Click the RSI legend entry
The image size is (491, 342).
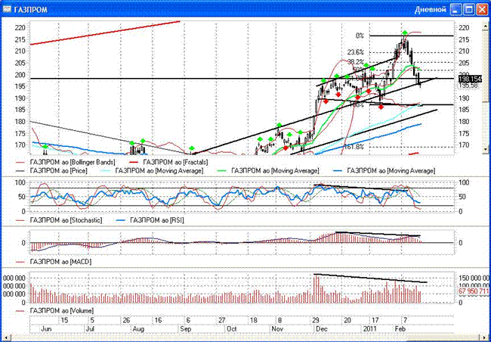pyautogui.click(x=150, y=220)
